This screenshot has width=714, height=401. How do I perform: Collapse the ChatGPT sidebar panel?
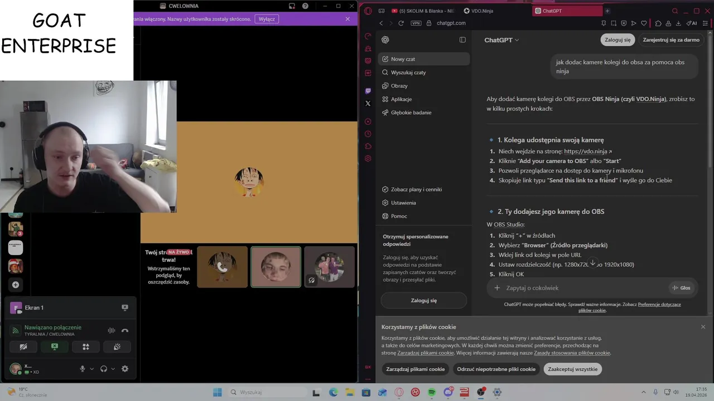pyautogui.click(x=462, y=40)
